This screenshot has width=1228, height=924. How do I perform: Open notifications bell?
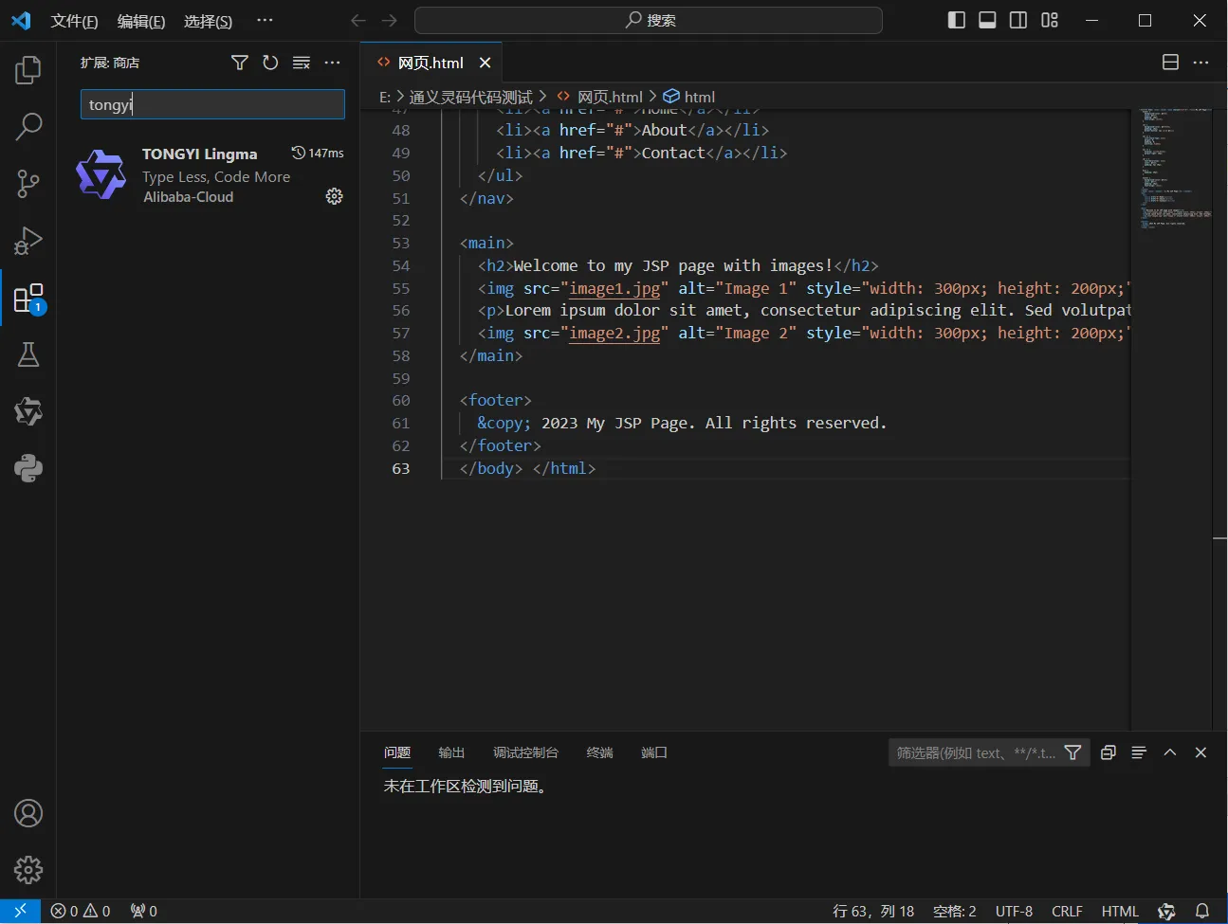point(1202,911)
